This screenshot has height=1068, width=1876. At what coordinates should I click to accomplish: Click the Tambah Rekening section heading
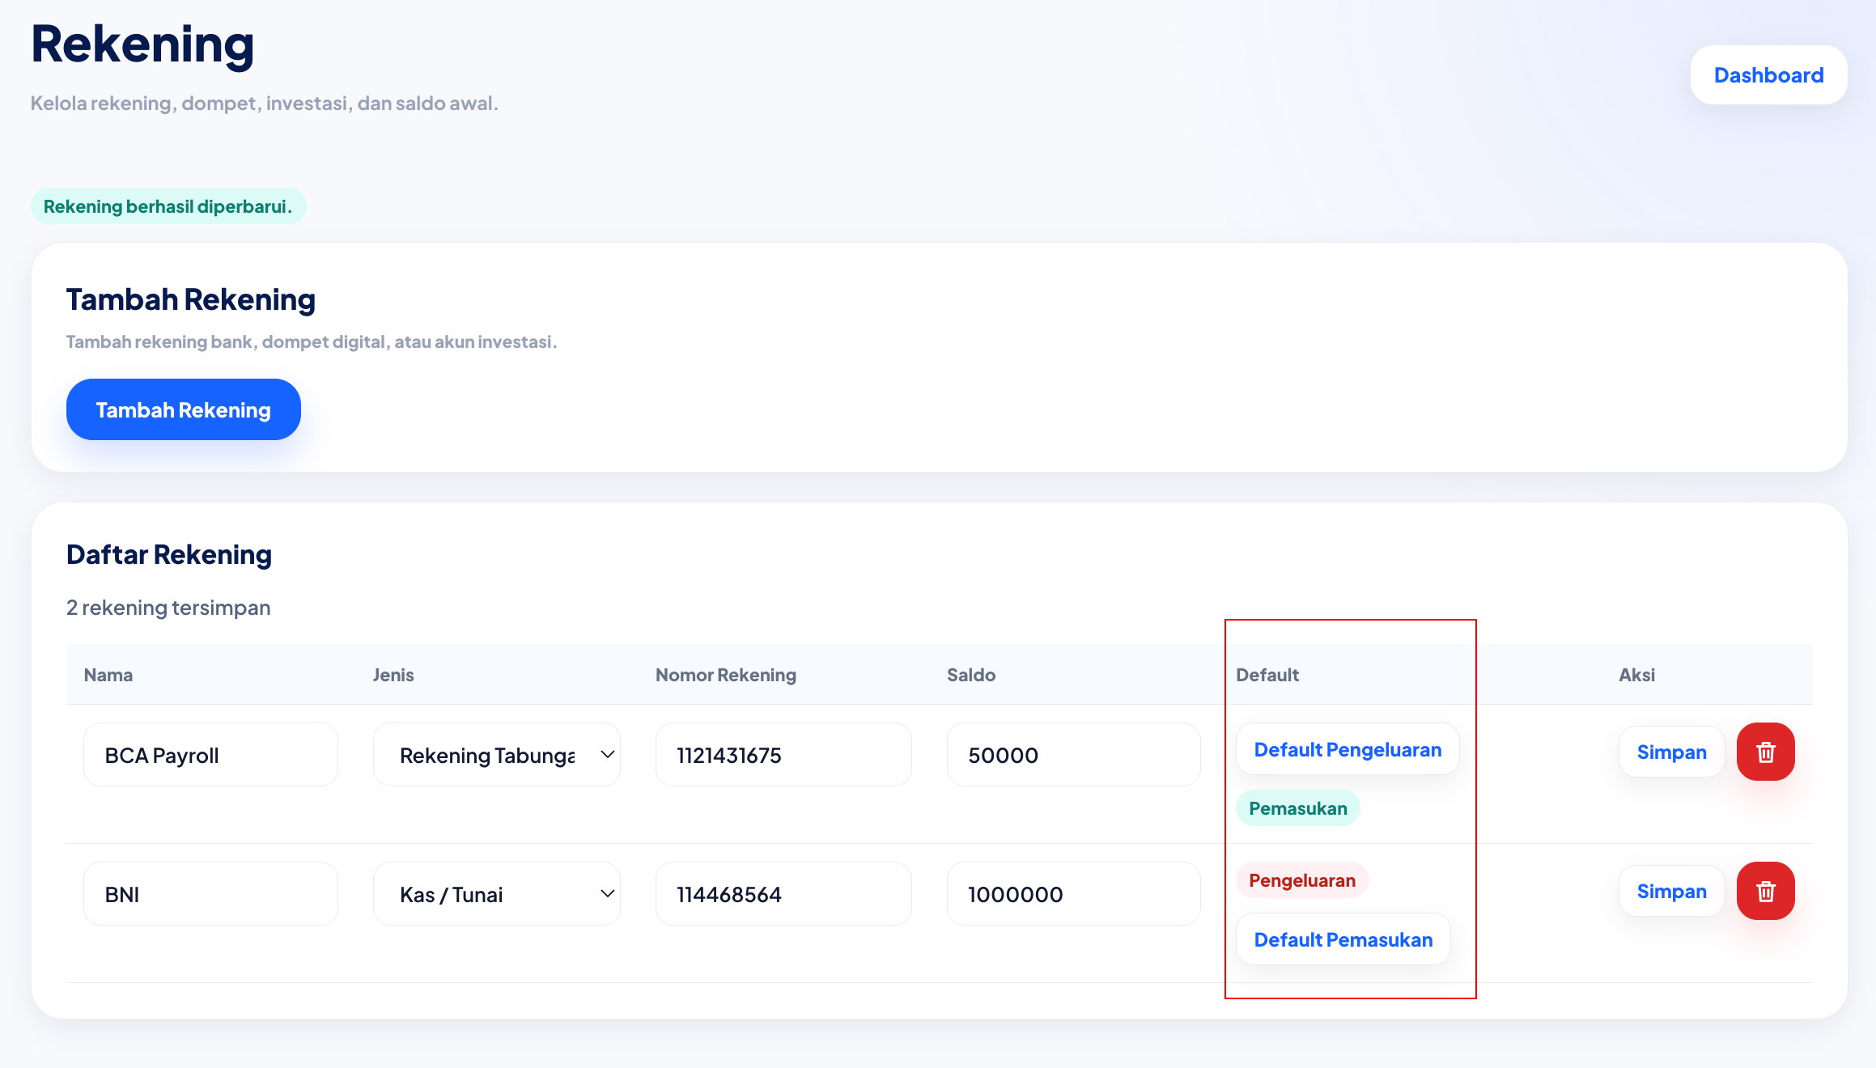(191, 299)
